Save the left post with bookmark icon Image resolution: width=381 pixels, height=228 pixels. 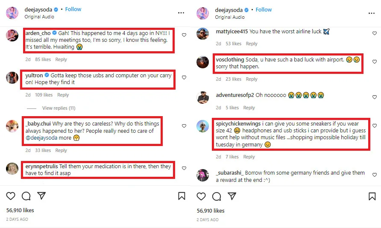pyautogui.click(x=182, y=196)
